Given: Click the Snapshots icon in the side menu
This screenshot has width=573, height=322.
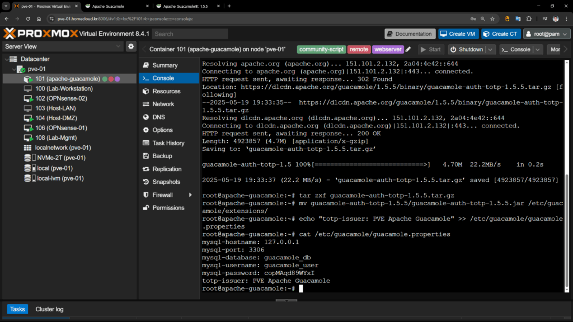Looking at the screenshot, I should click(145, 182).
